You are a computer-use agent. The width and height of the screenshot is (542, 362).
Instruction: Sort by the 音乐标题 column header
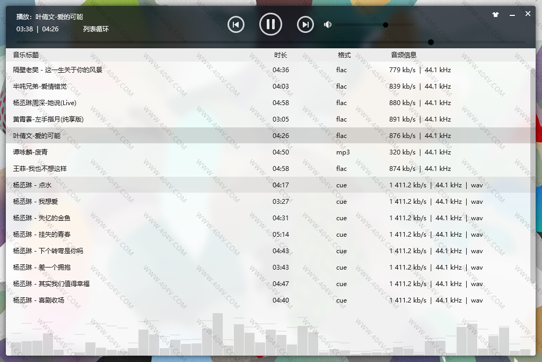[26, 55]
